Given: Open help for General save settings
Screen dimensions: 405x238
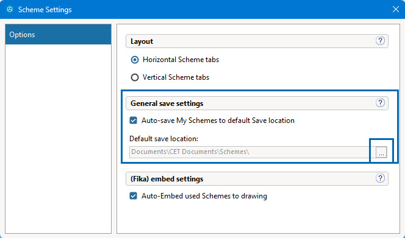Looking at the screenshot, I should click(380, 103).
